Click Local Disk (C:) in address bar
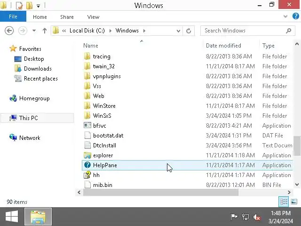The height and width of the screenshot is (226, 301). pyautogui.click(x=87, y=31)
